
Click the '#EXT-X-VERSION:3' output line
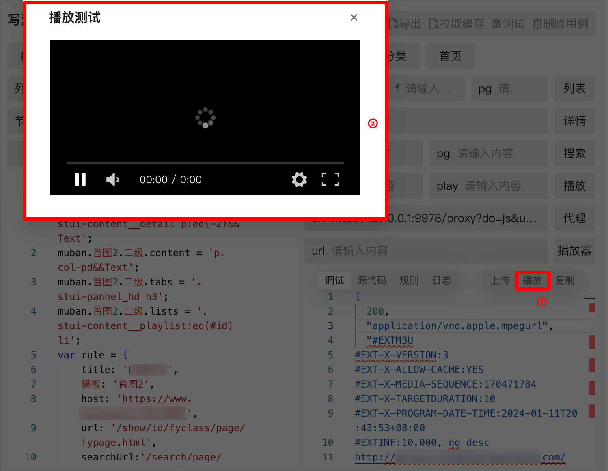click(401, 355)
